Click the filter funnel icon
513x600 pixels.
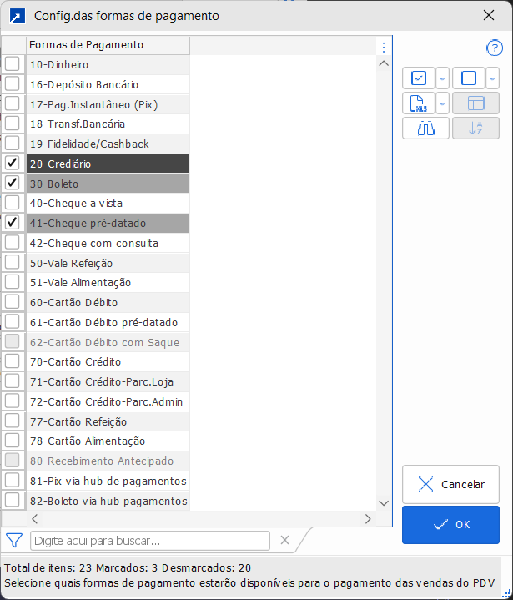14,540
